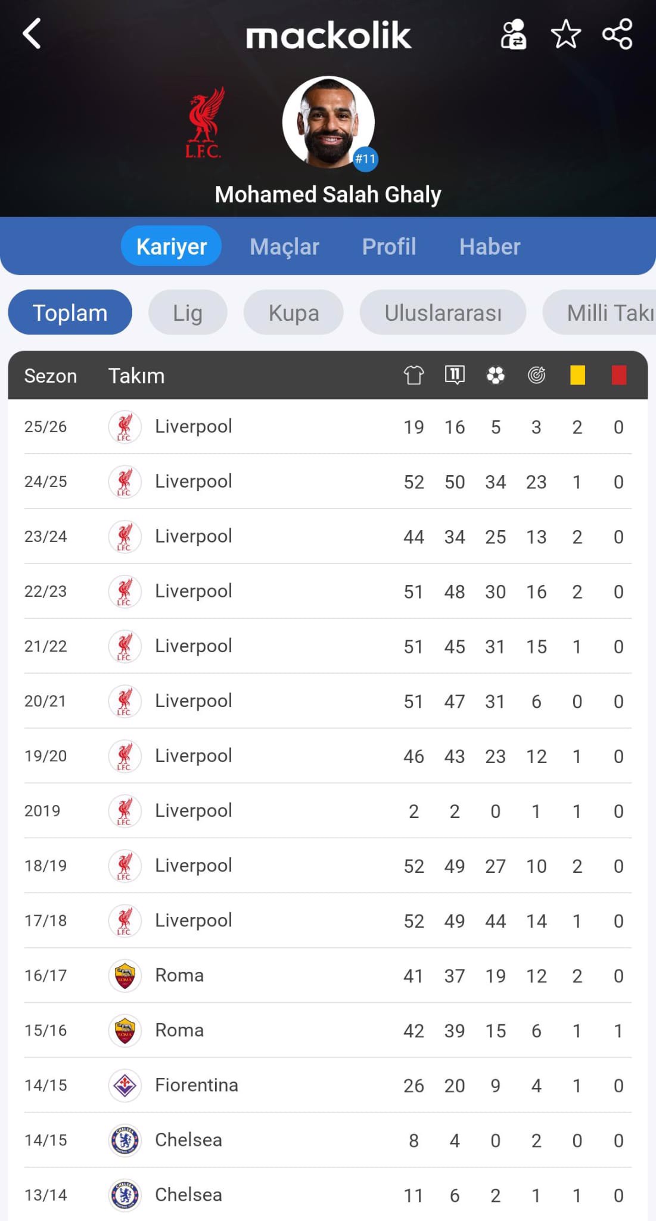This screenshot has width=656, height=1221.
Task: Switch to the Maçlar tab
Action: pyautogui.click(x=284, y=246)
